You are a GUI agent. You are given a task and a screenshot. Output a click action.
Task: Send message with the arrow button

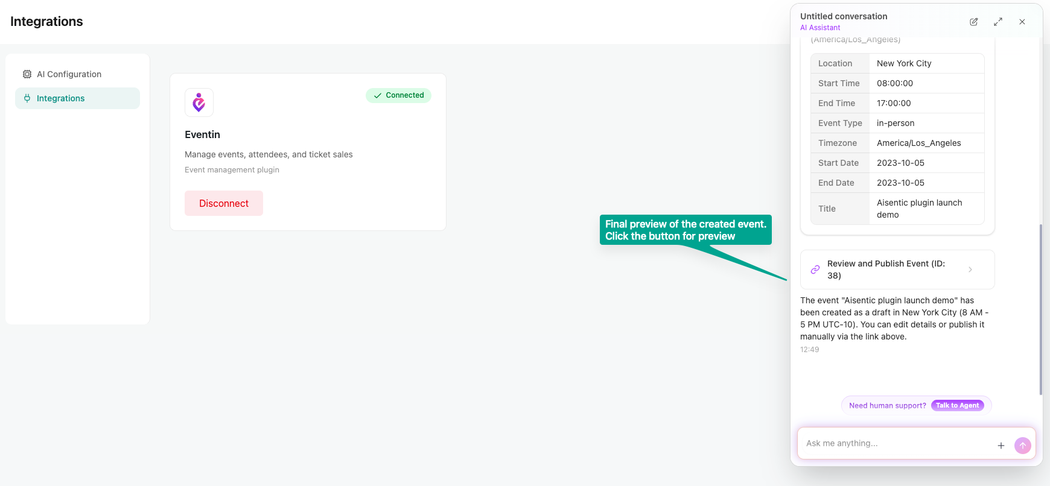tap(1022, 446)
